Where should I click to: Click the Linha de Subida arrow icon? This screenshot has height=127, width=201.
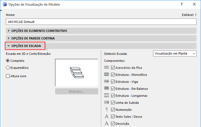(107, 102)
